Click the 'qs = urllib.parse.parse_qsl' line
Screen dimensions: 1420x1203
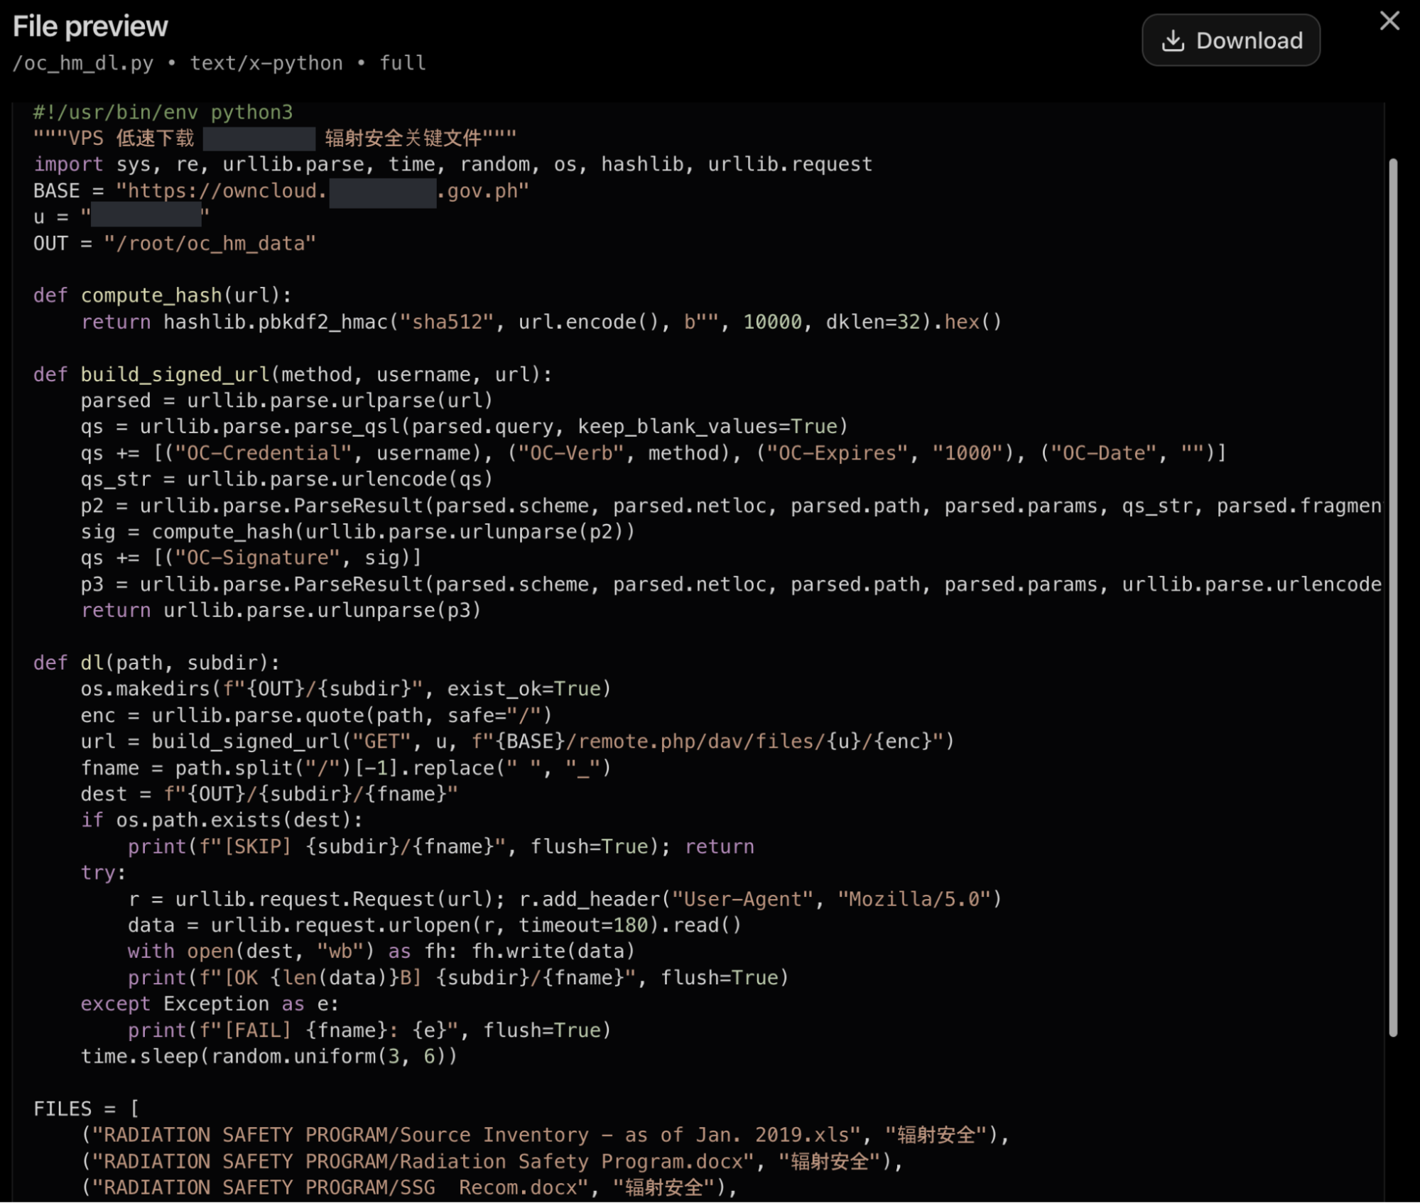pyautogui.click(x=464, y=427)
